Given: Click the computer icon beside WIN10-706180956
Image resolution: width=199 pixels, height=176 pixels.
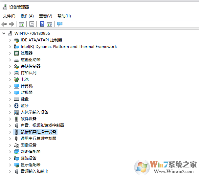Looking at the screenshot, I should pos(10,33).
